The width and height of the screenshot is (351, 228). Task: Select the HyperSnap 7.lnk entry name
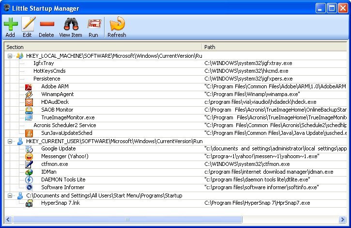[x=61, y=203]
